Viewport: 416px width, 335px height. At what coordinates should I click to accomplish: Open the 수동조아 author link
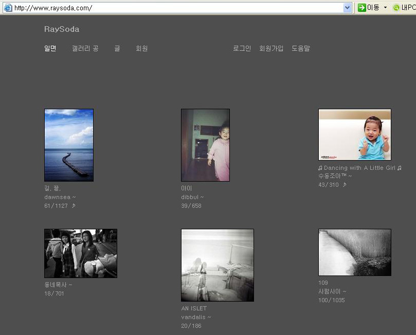click(332, 176)
